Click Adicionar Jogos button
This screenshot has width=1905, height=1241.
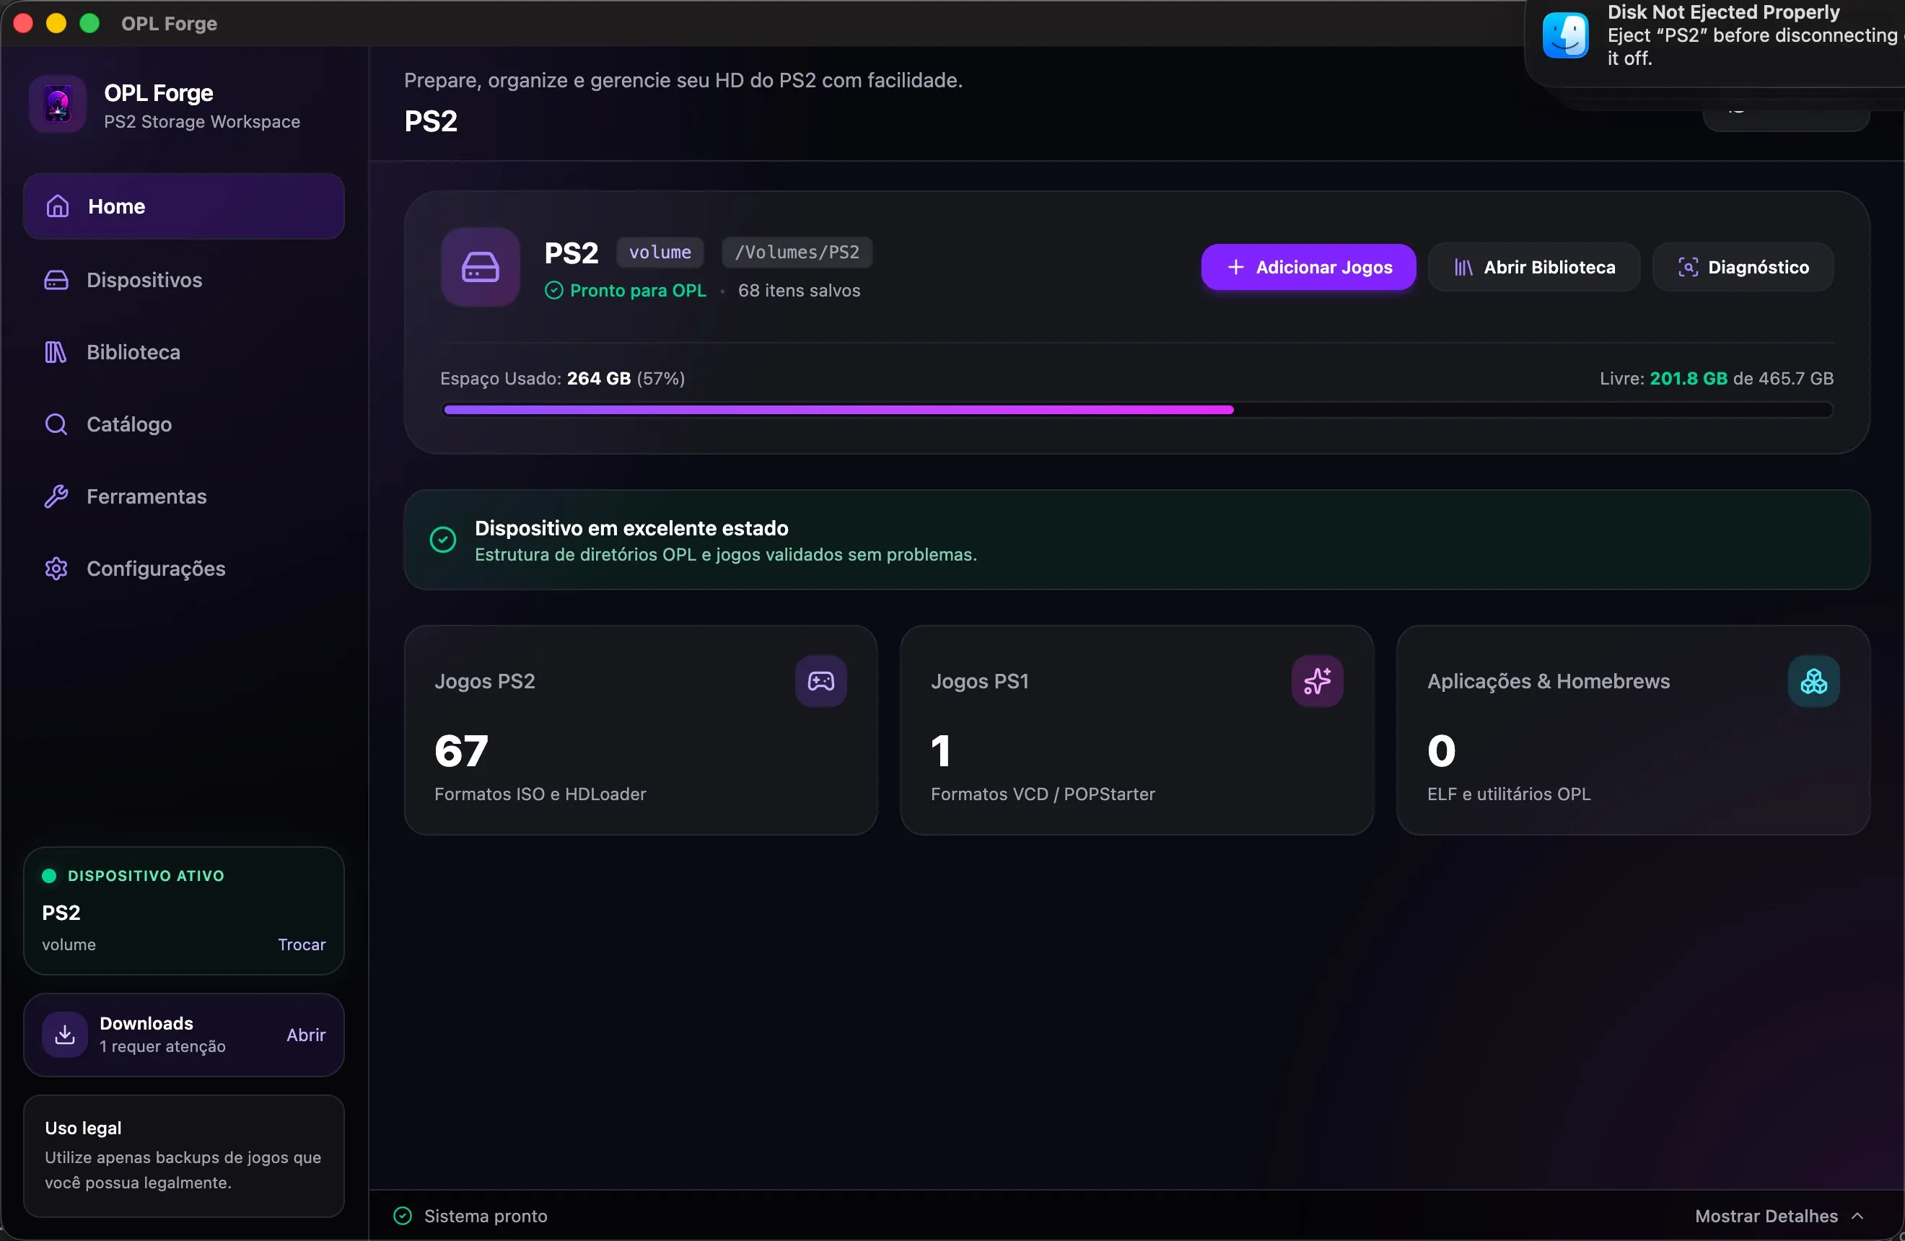(x=1308, y=267)
